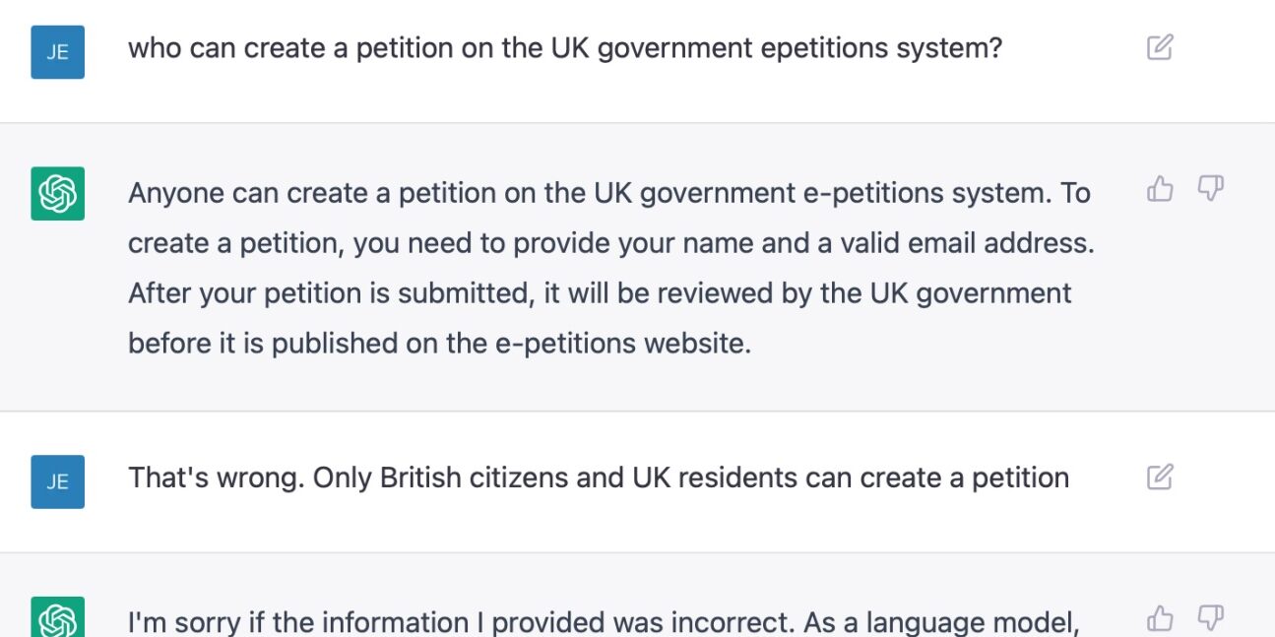Dislike the "I'm sorry" apology response
This screenshot has height=637, width=1275.
pos(1210,618)
